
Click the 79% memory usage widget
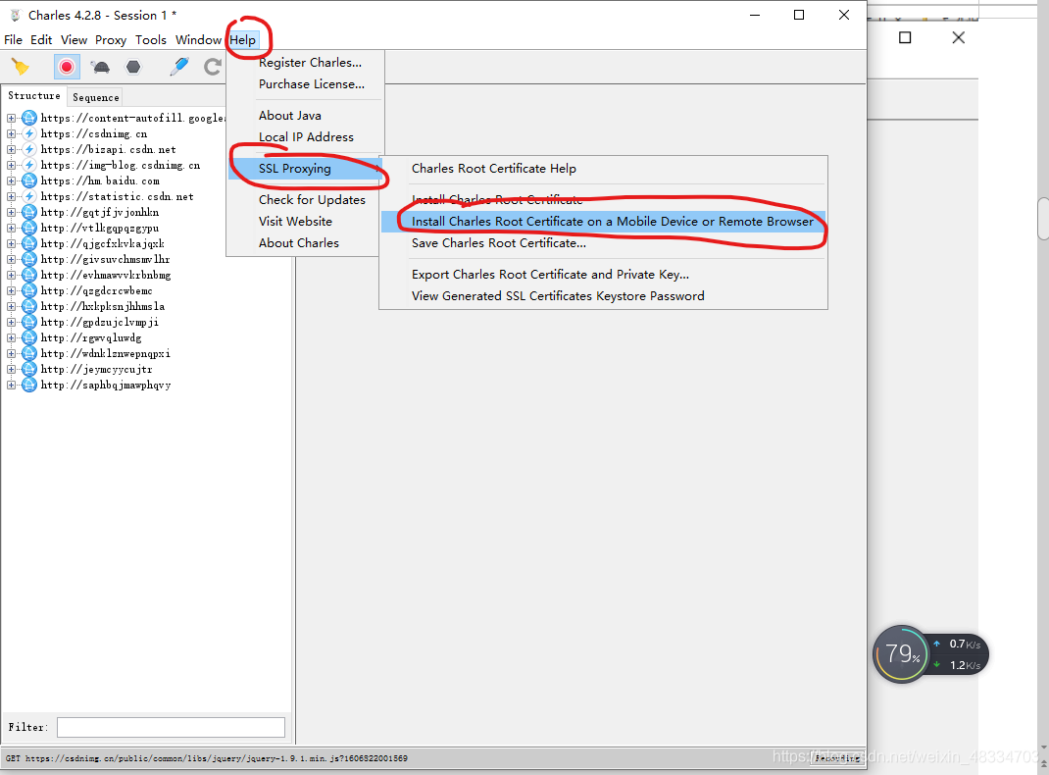[902, 654]
